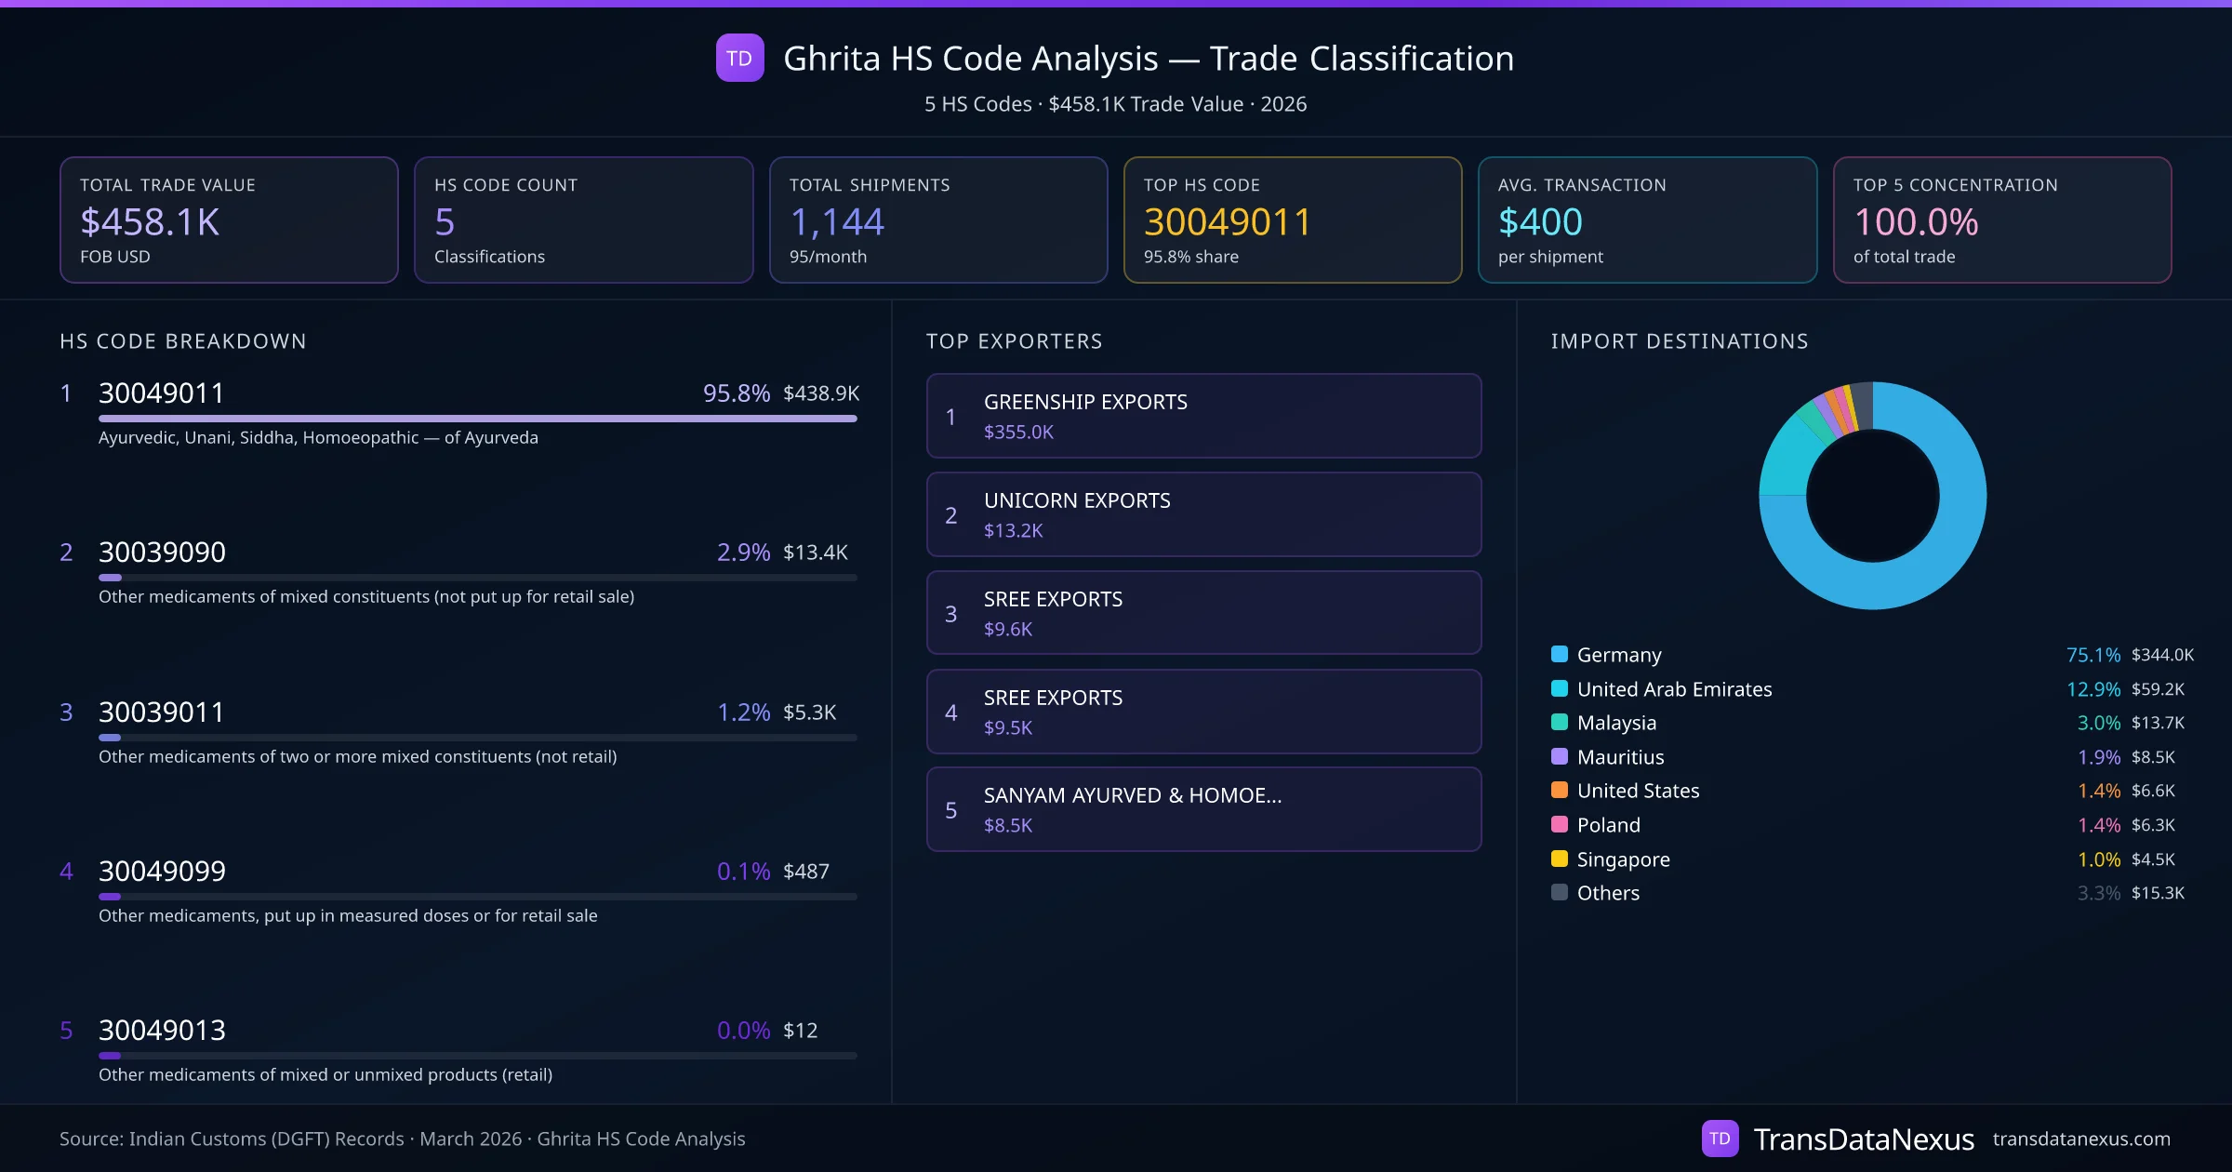Screen dimensions: 2232x1172
Task: Click the Total Trade Value stat card
Action: pos(229,220)
